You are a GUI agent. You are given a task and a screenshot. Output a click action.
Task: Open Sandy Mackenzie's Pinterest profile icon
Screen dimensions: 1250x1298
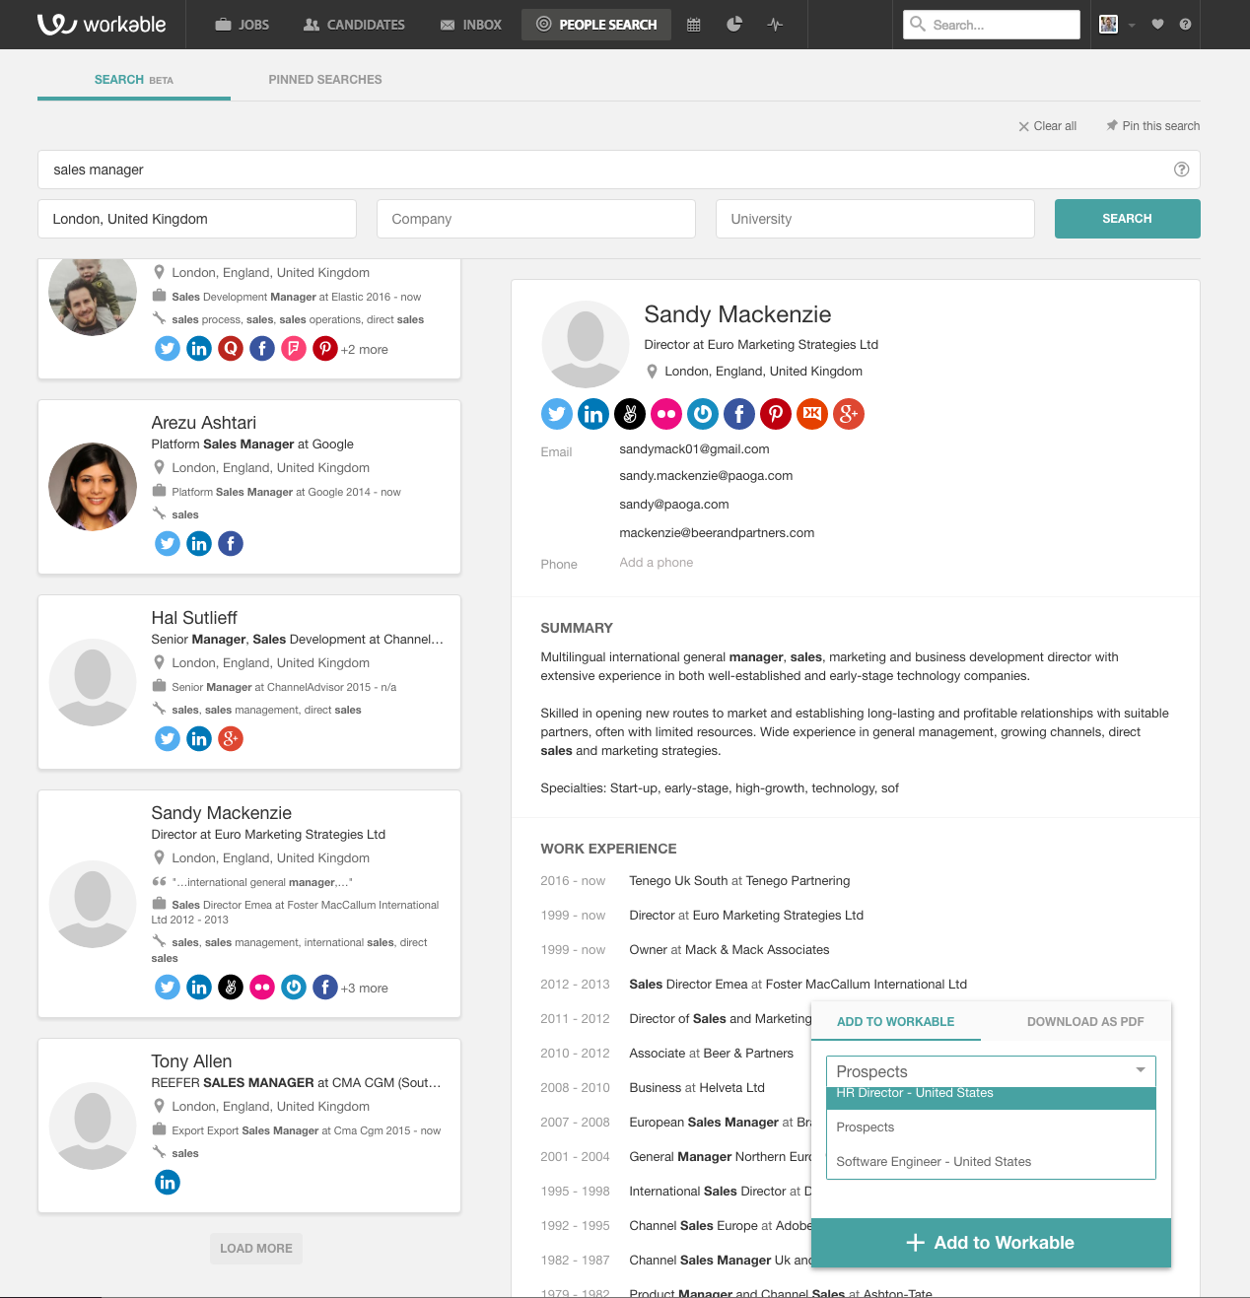pos(775,414)
